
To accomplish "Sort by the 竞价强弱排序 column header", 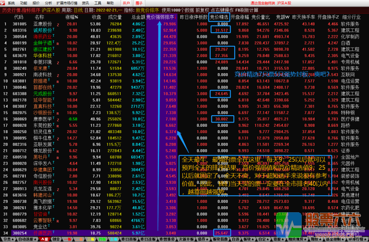I will tap(160, 17).
